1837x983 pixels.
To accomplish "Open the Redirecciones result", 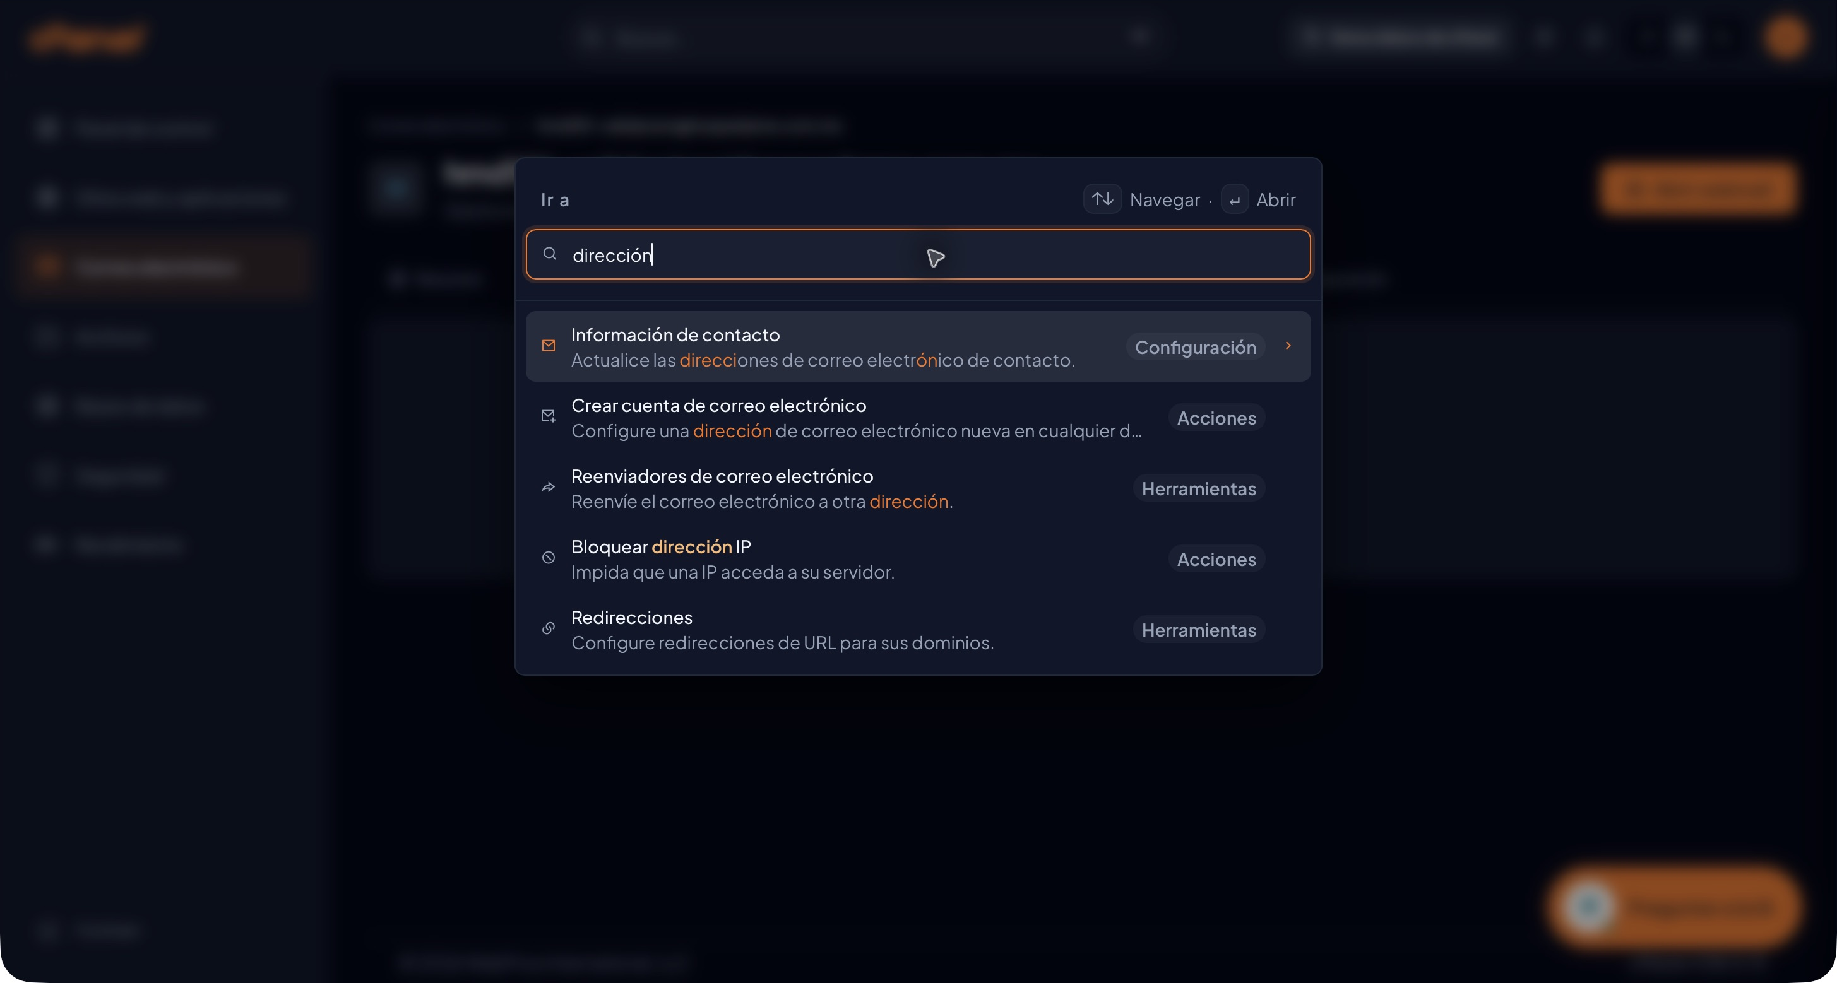I will click(x=918, y=628).
